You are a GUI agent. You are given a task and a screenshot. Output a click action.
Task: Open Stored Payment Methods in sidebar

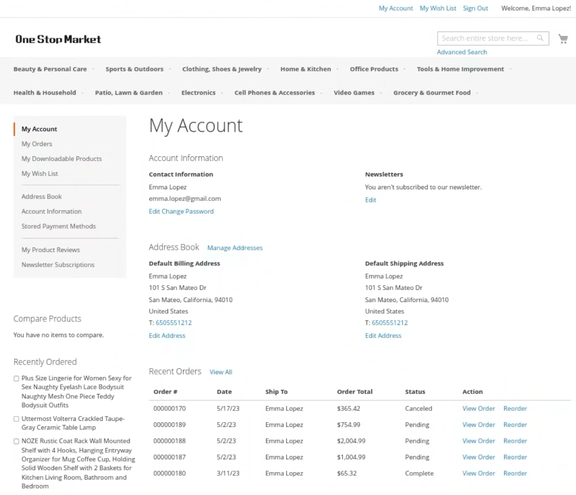pos(58,226)
